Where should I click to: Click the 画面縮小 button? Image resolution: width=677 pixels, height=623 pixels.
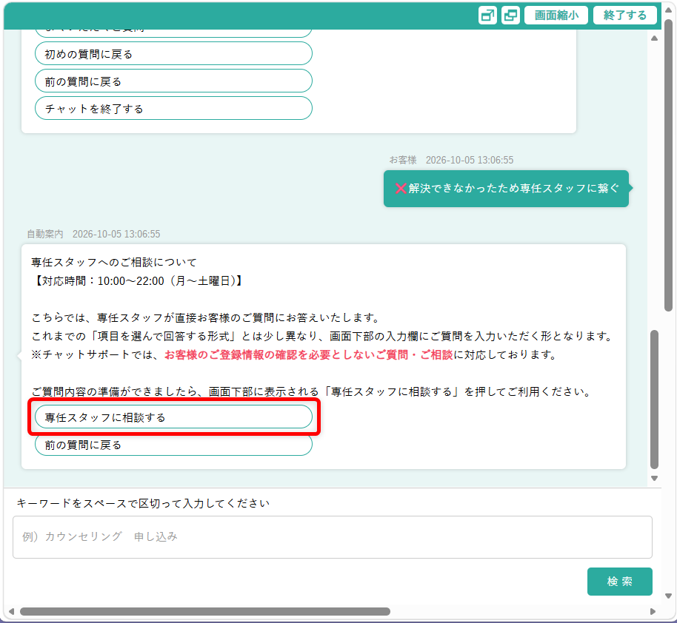[556, 16]
